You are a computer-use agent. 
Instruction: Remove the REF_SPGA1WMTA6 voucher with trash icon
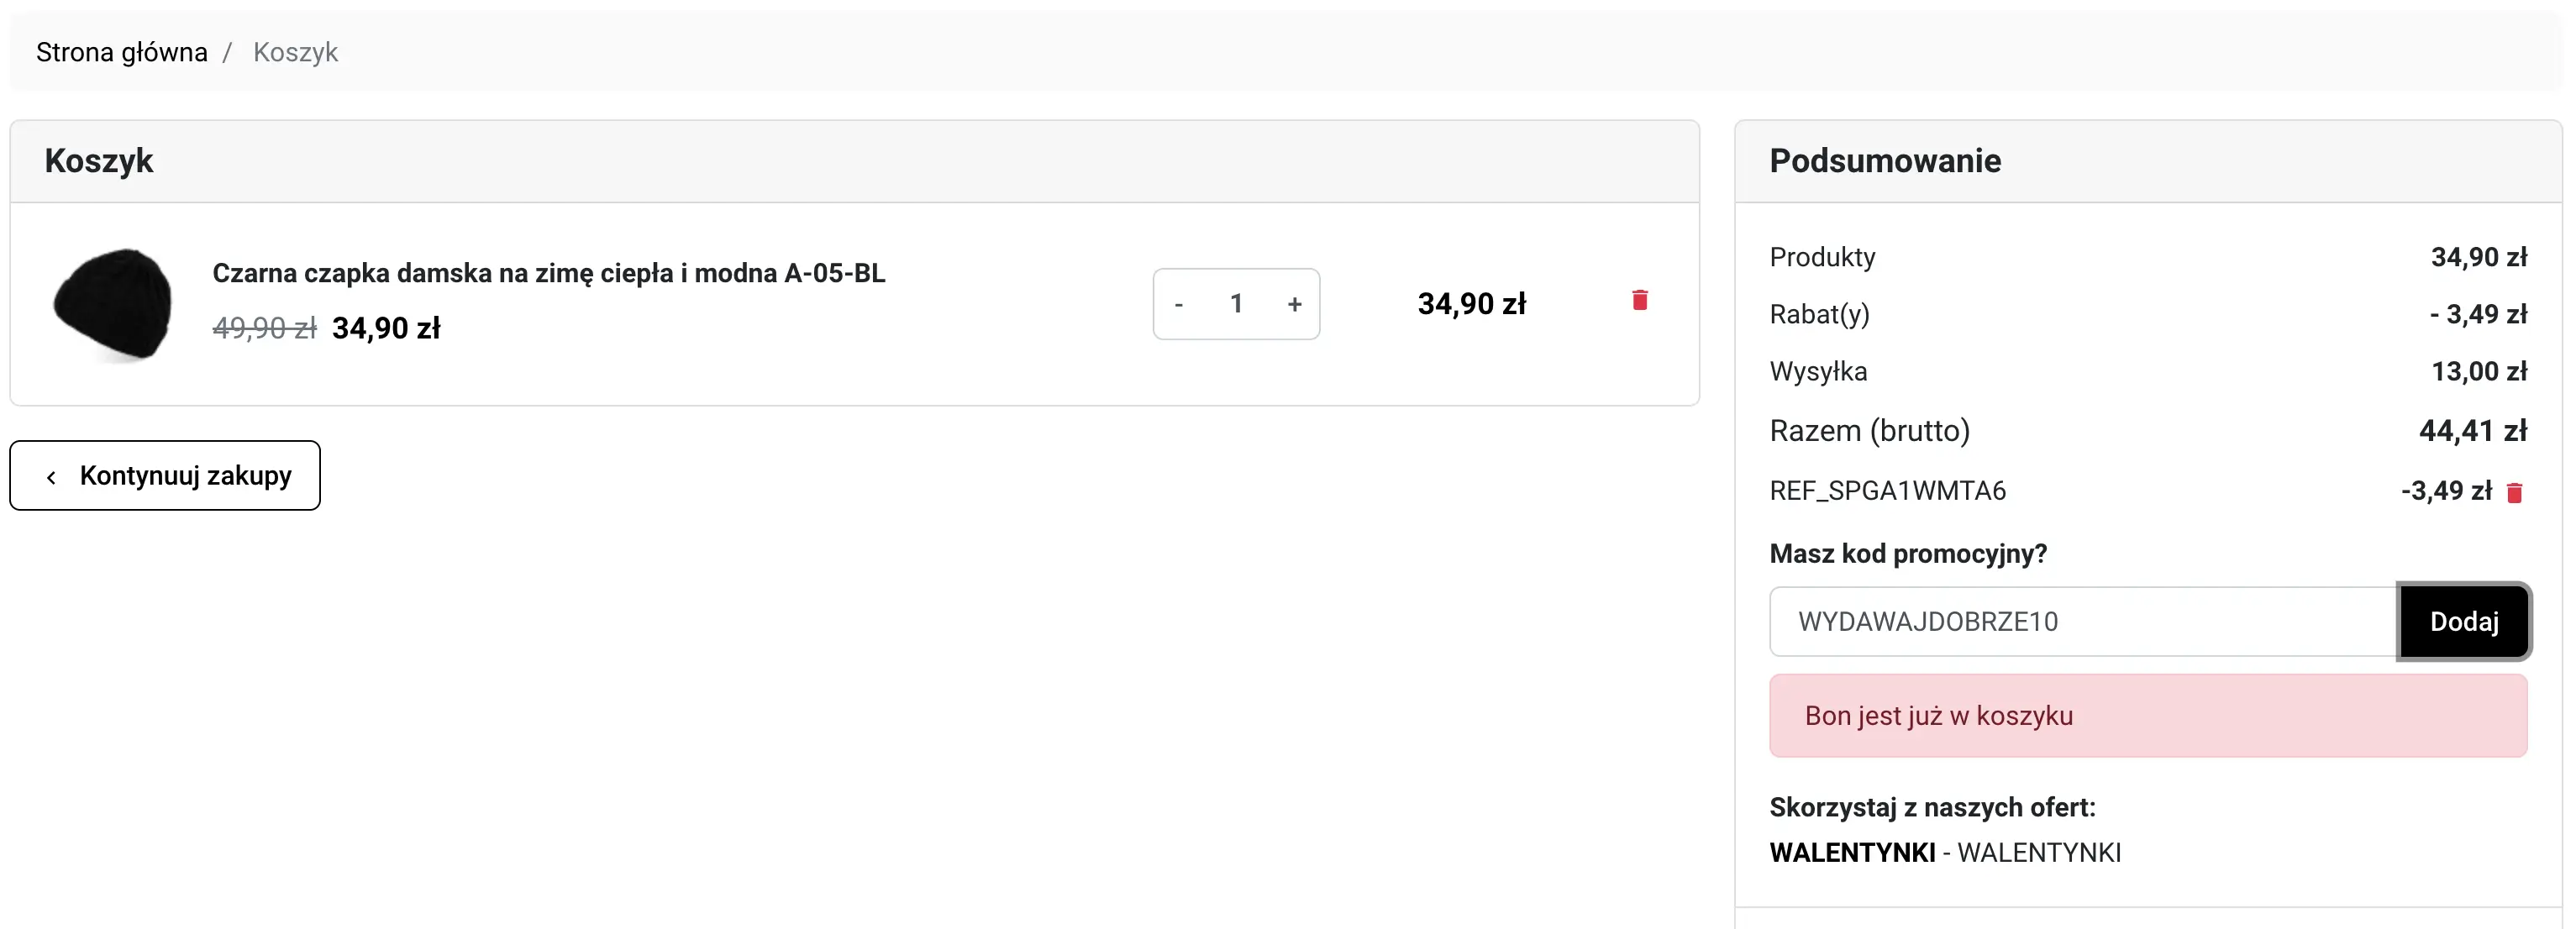point(2514,492)
